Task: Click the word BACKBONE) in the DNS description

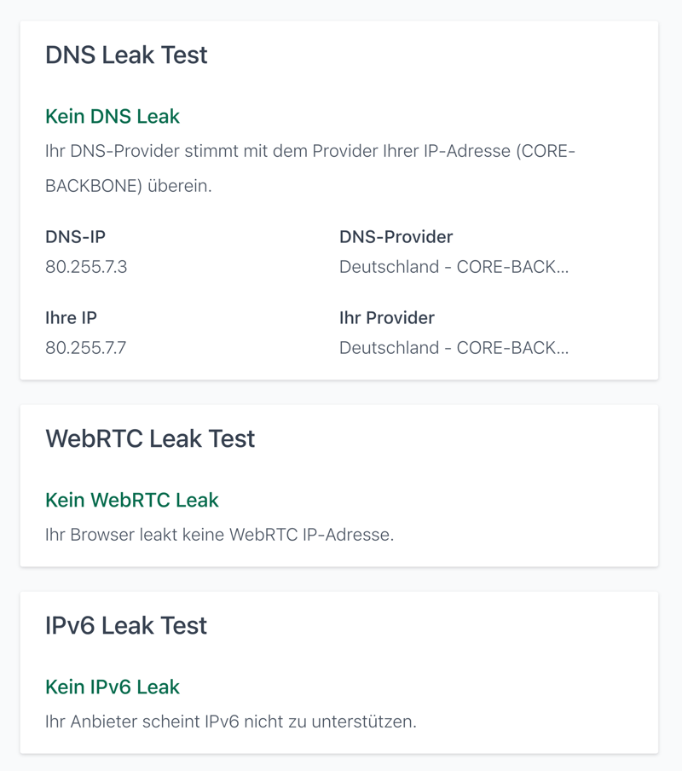Action: 93,186
